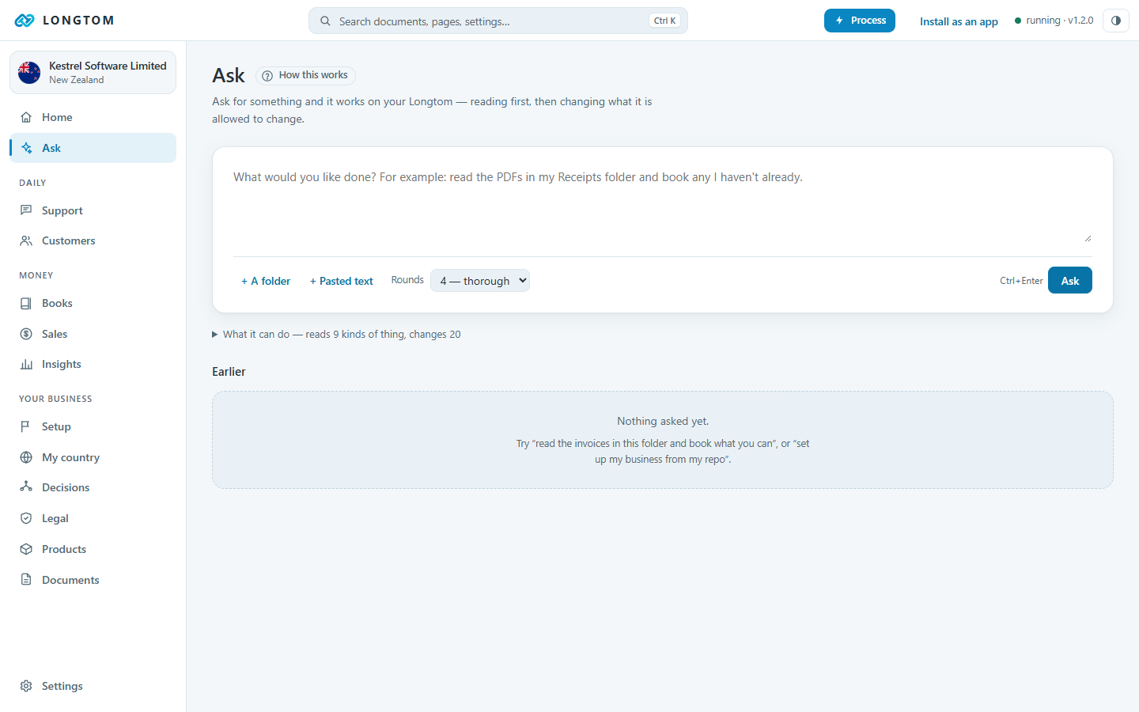Focus the 'What would you like done?' text area
The image size is (1139, 712).
click(663, 203)
